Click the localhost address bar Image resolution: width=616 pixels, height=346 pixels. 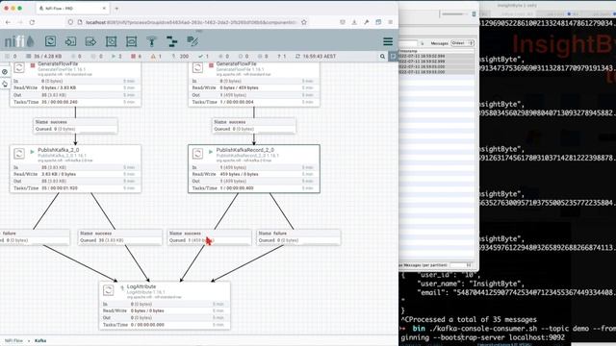[189, 22]
